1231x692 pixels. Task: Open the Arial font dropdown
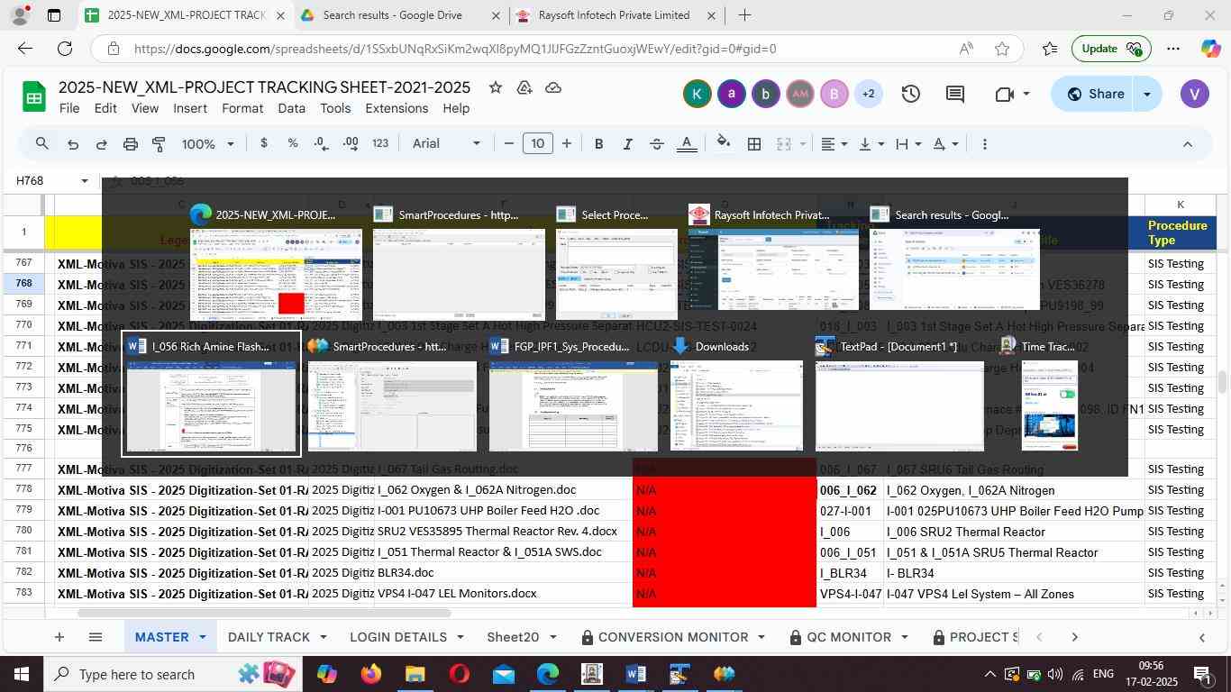[447, 144]
